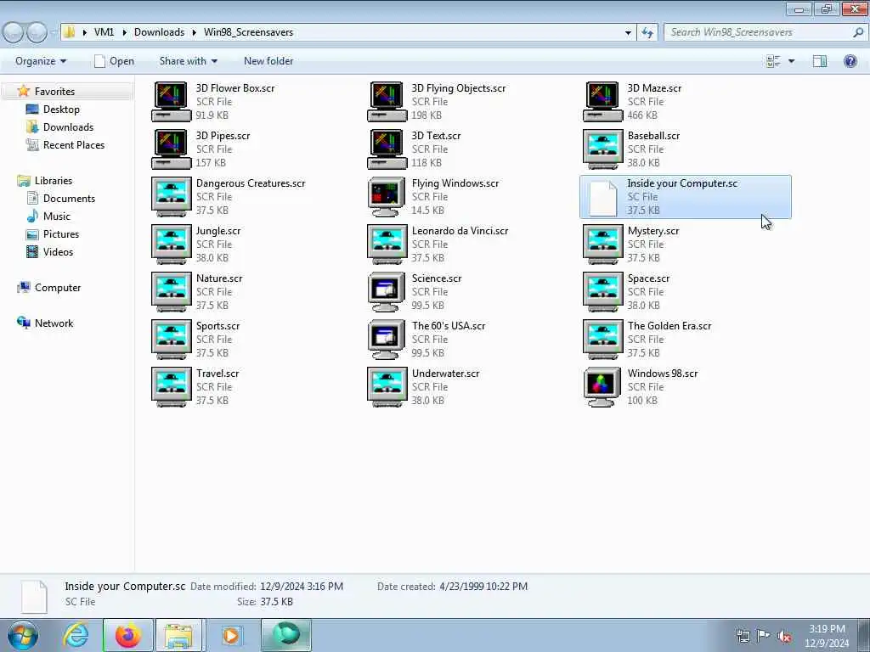The image size is (870, 652).
Task: Open the Share with dropdown
Action: [x=188, y=61]
